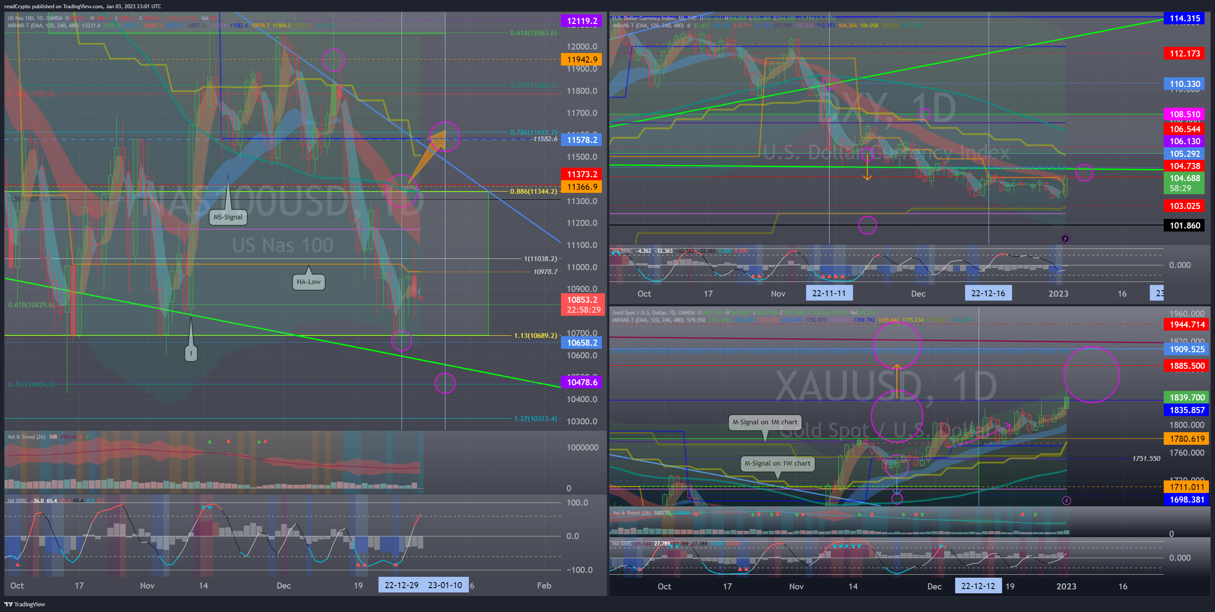Click the red 104.738 DXY price label
This screenshot has width=1215, height=612.
tap(1184, 166)
